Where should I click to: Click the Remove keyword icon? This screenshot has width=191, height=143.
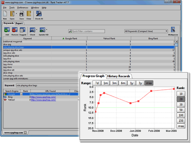pos(15,30)
